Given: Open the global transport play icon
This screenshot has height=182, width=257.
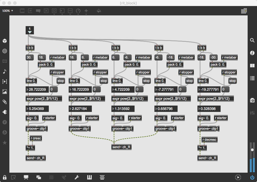Looking at the screenshot, I should point(238,177).
